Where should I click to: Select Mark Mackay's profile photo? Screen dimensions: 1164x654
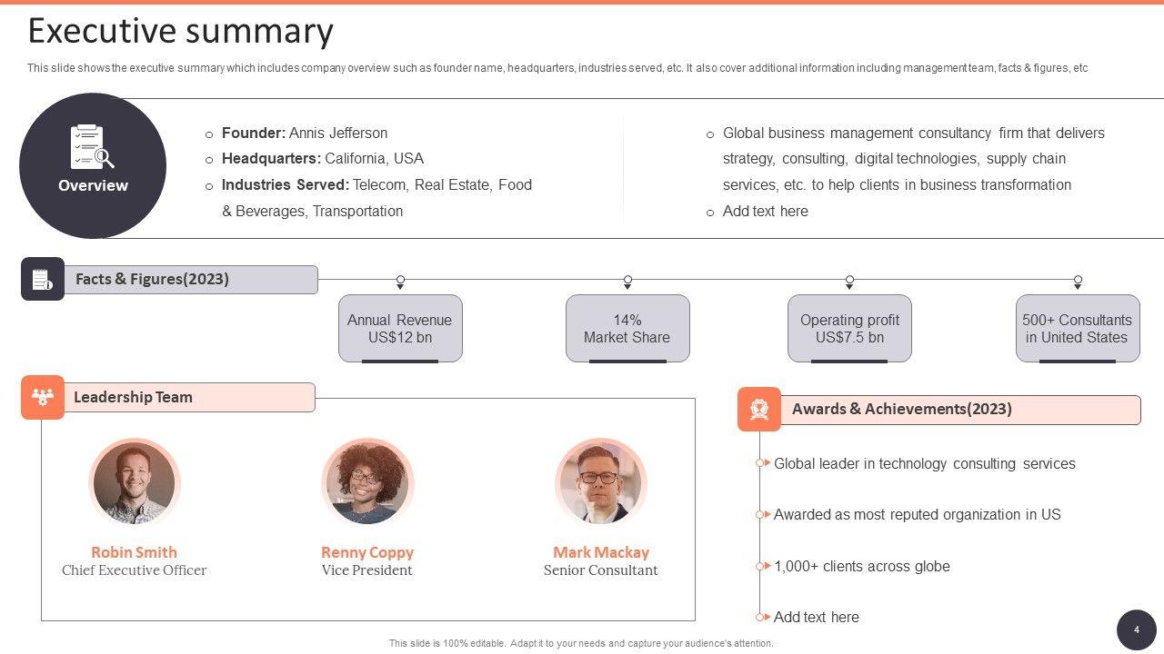pyautogui.click(x=600, y=483)
